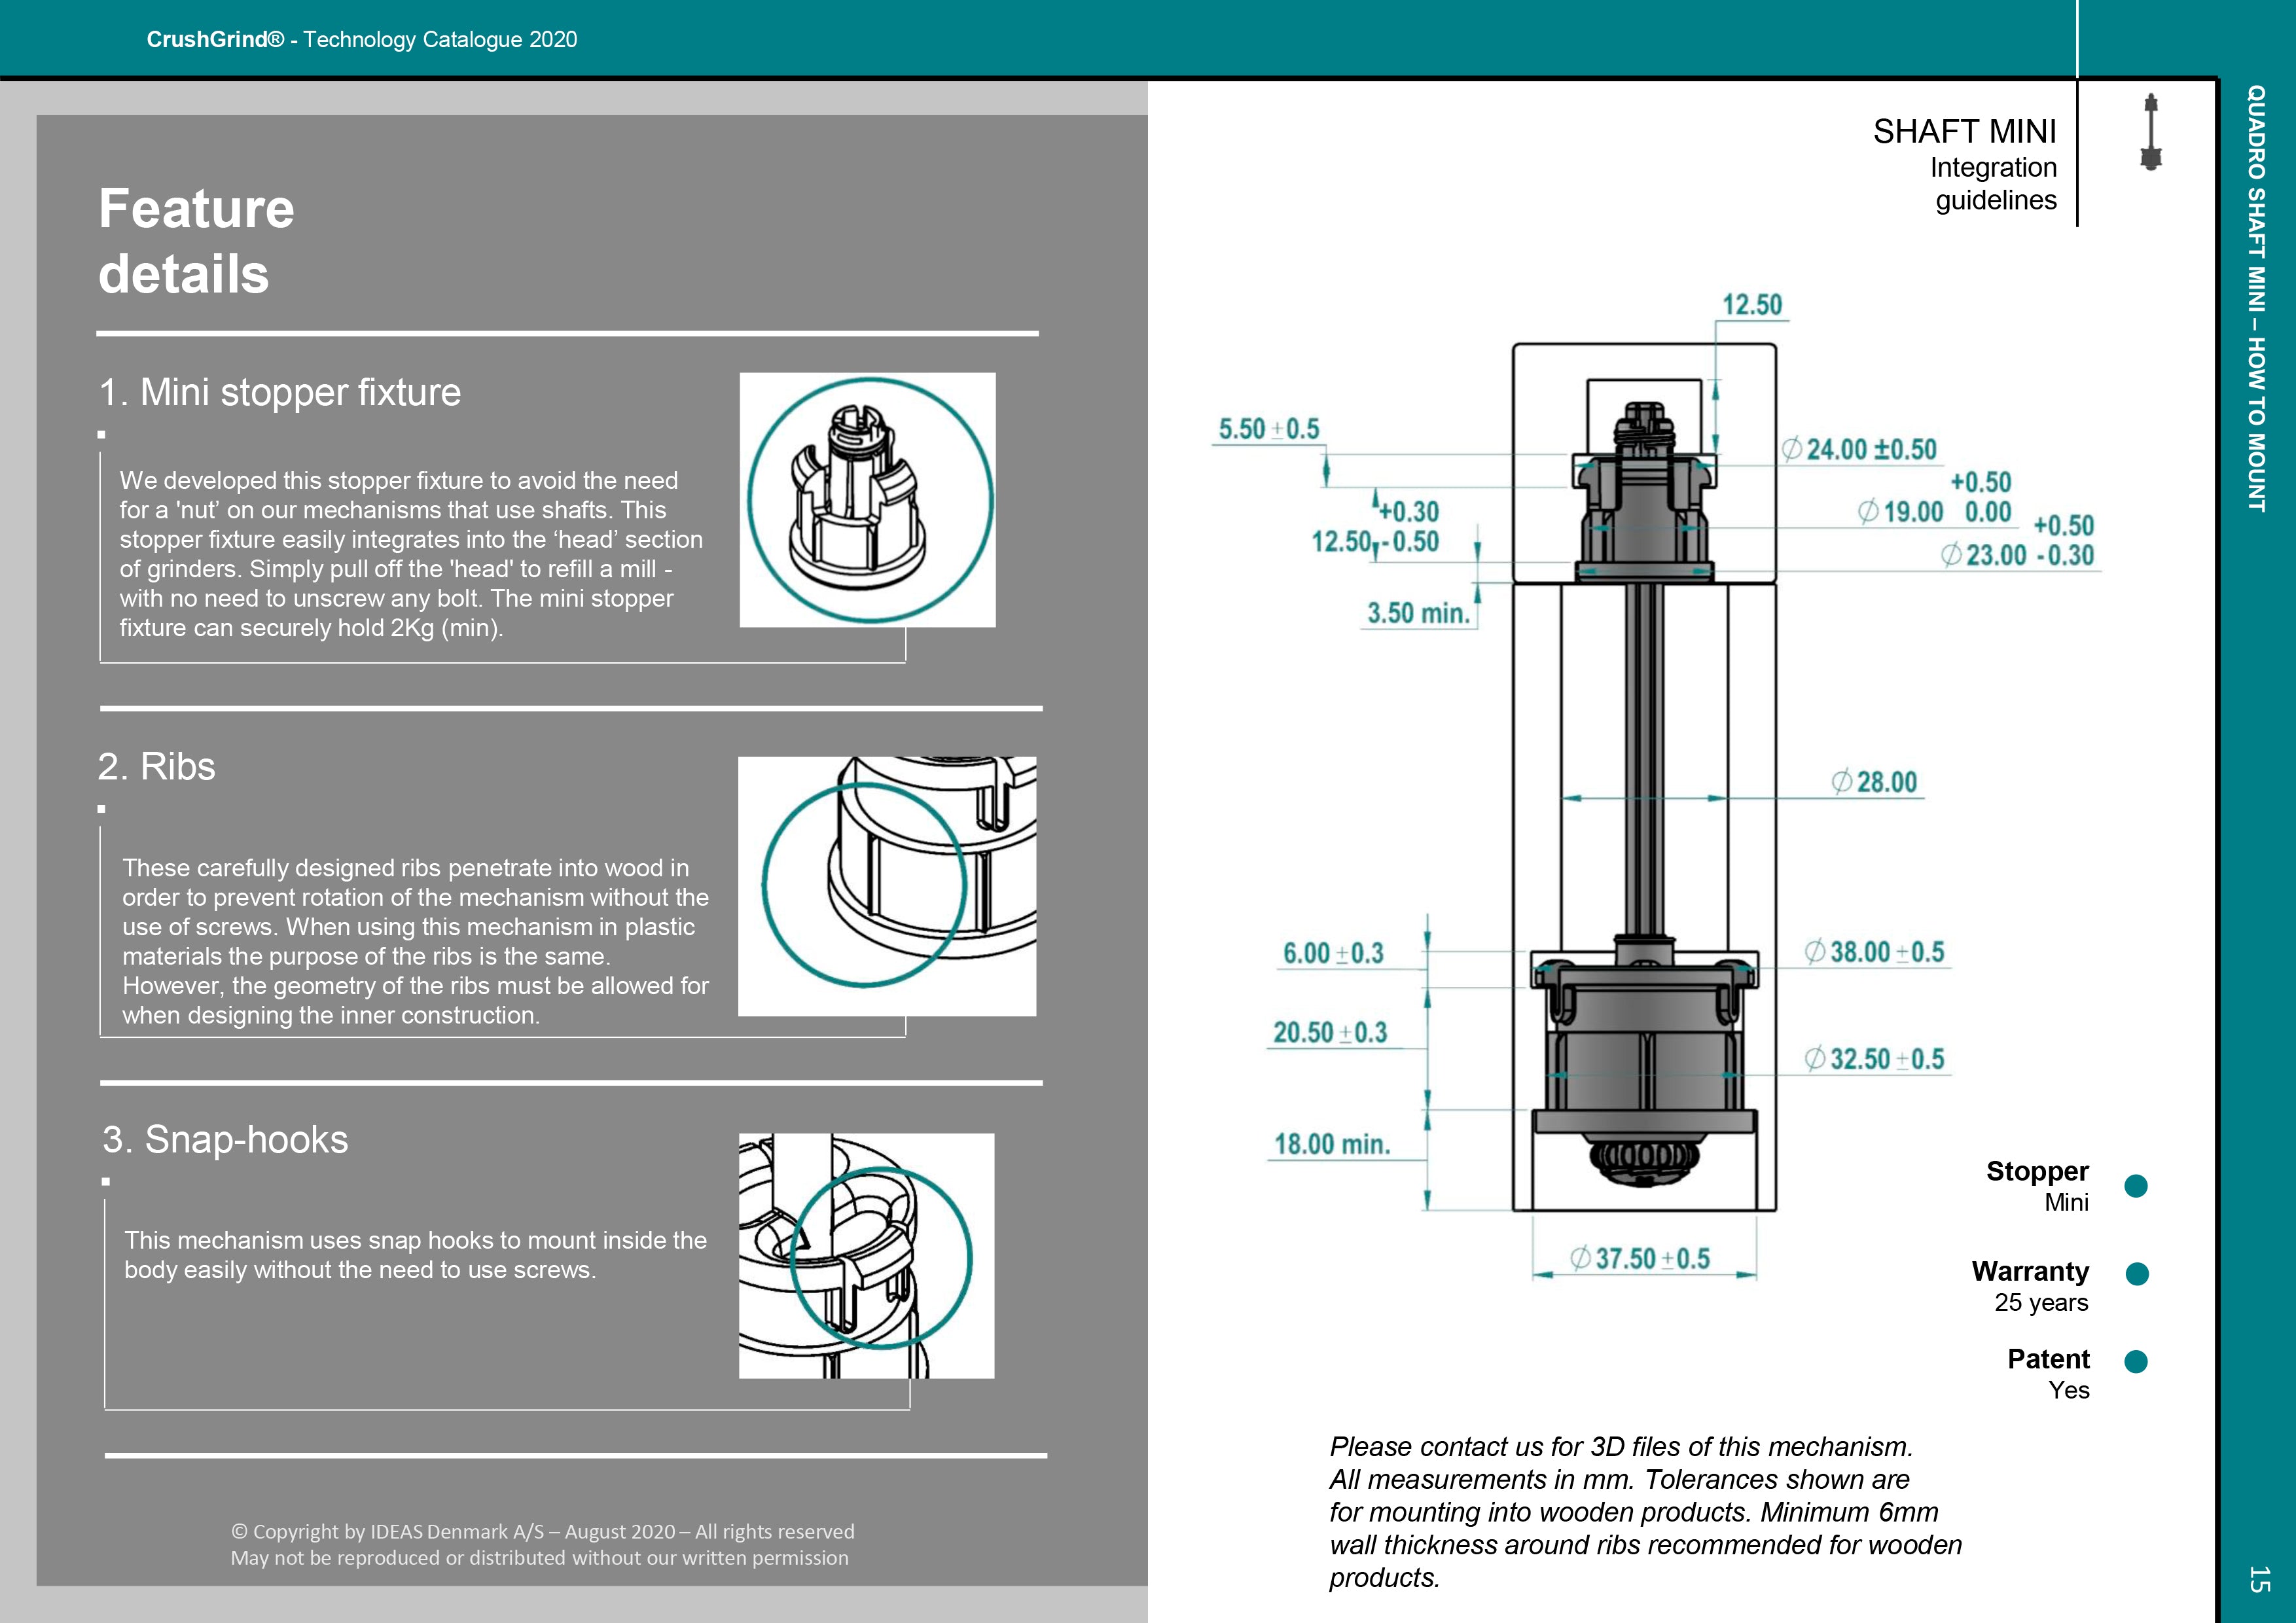Click the teal dot beside Warranty

coord(2137,1273)
